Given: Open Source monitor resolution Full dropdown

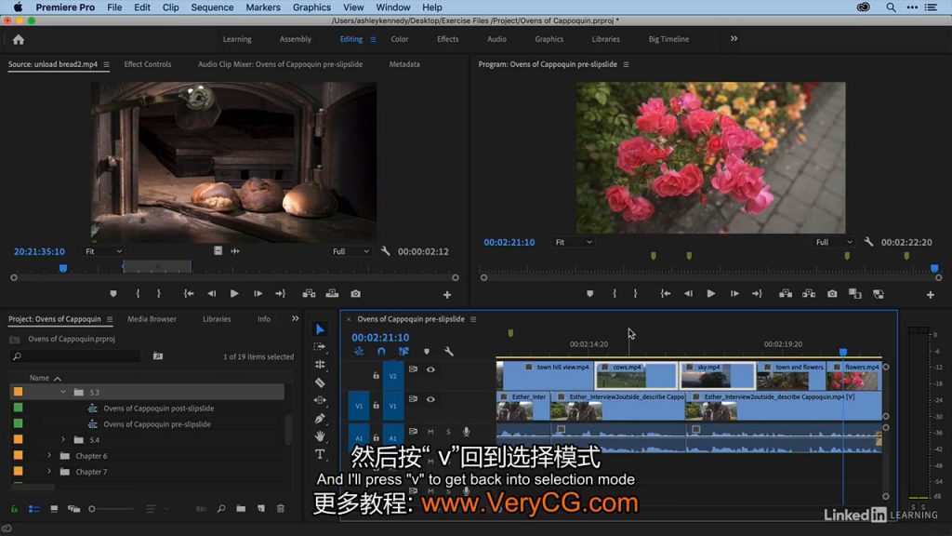Looking at the screenshot, I should (x=350, y=251).
